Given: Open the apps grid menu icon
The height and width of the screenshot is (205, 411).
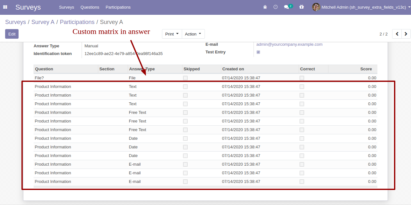Looking at the screenshot, I should coord(5,7).
